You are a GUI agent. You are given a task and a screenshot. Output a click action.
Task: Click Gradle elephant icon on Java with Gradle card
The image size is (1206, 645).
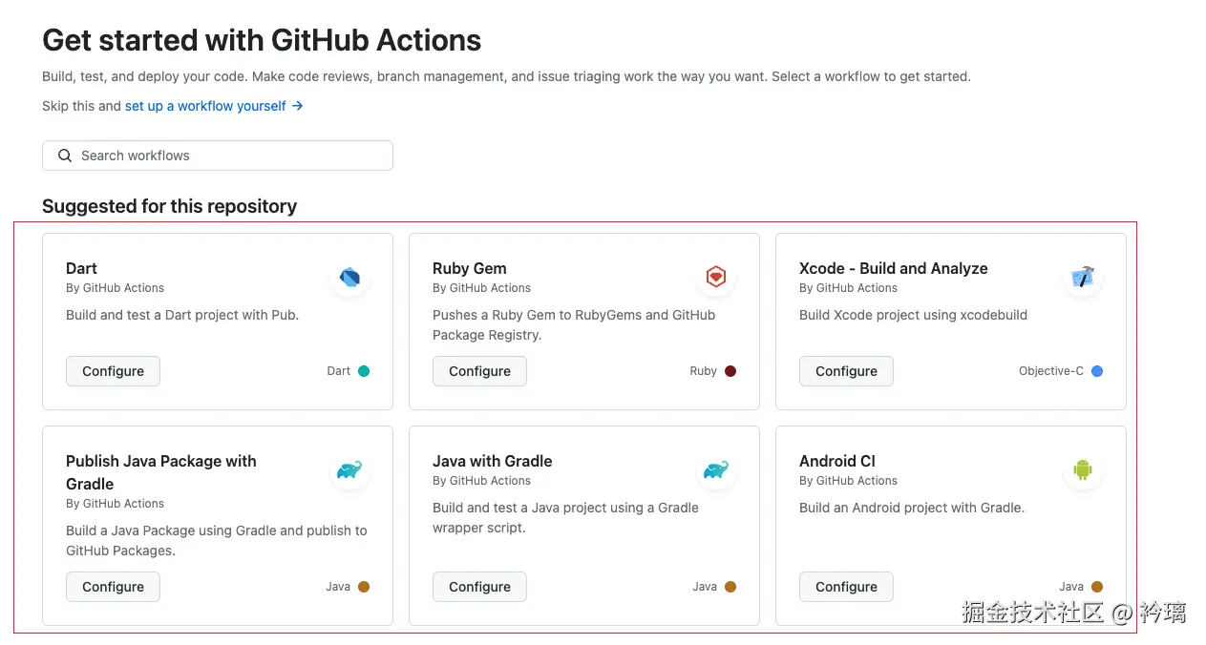tap(716, 470)
